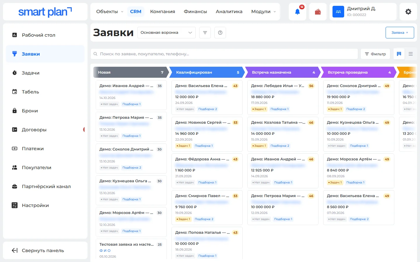Click the Рабочий стол dashboard icon

[15, 35]
